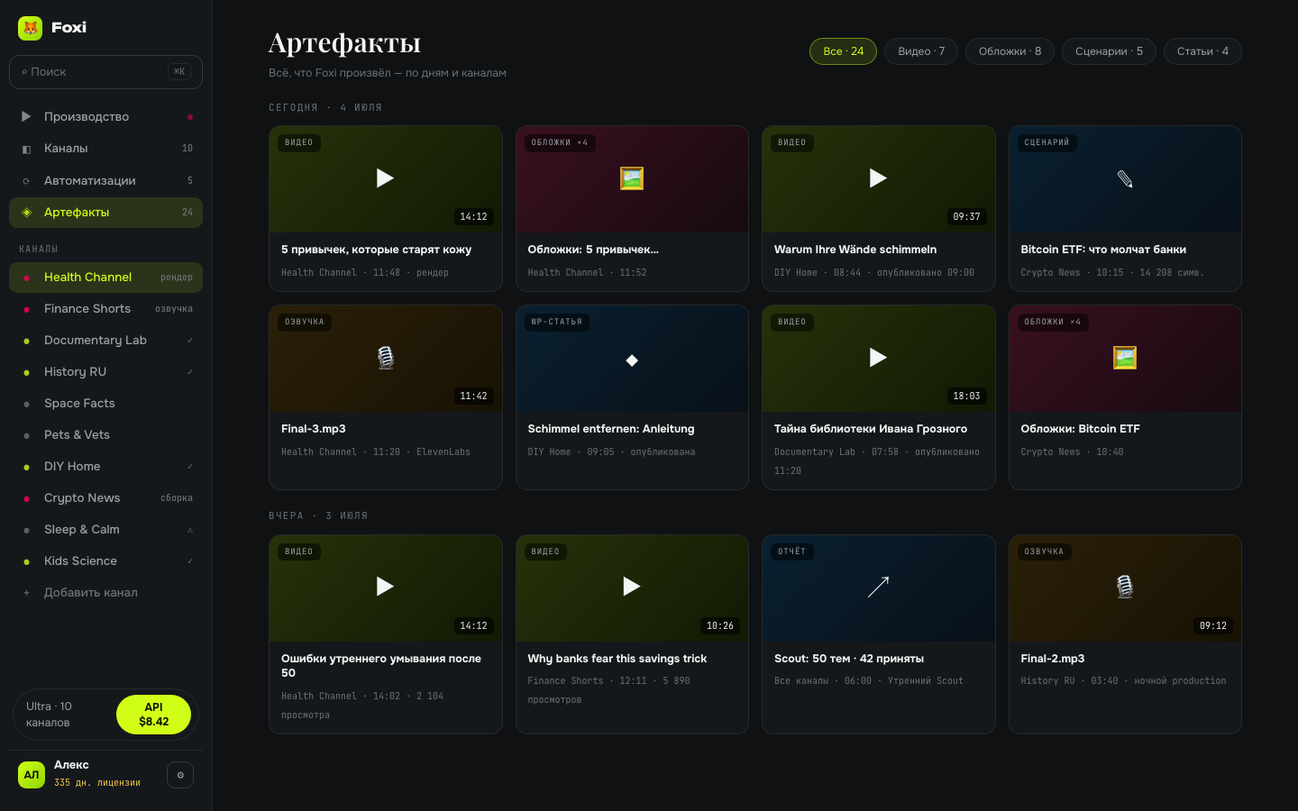Filter artifacts by Видео · 7

pos(921,51)
